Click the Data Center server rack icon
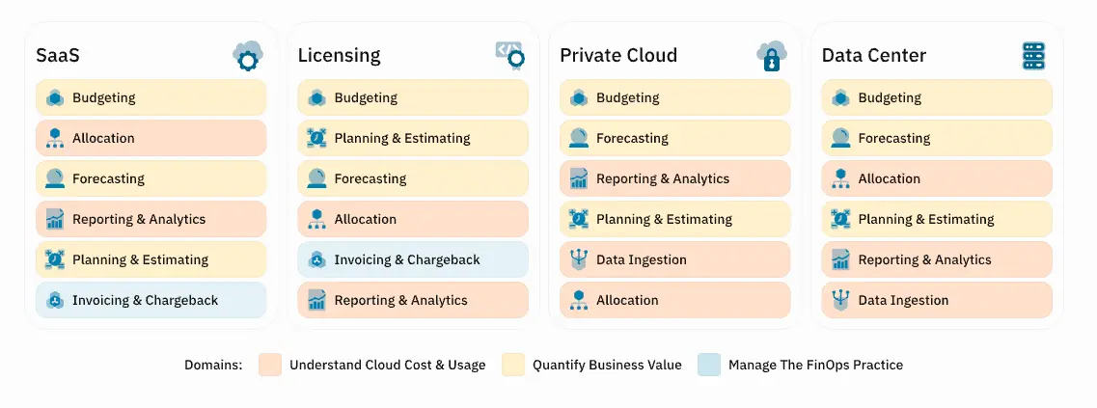 pyautogui.click(x=1033, y=56)
